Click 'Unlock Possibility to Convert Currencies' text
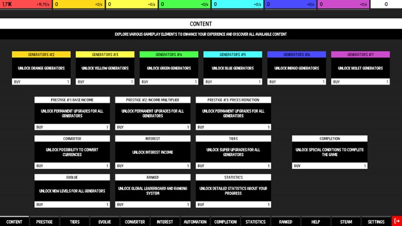Viewport: 402px width, 226px height. pyautogui.click(x=72, y=152)
